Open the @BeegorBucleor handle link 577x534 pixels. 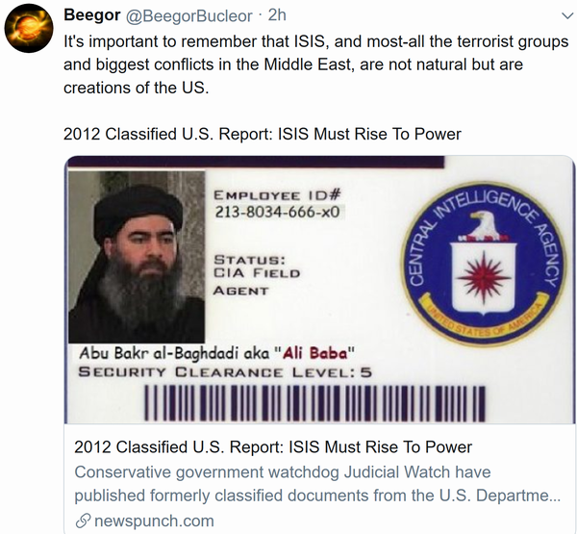pyautogui.click(x=189, y=15)
